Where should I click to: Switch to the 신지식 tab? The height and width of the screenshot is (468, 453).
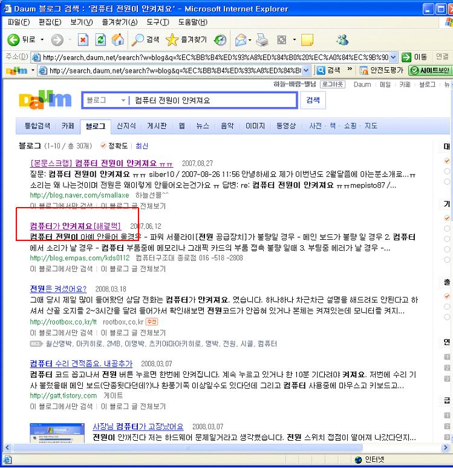(126, 126)
